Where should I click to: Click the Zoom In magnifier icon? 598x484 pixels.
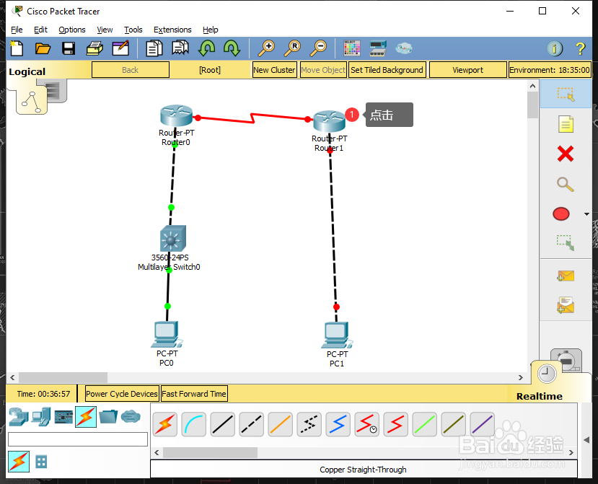pyautogui.click(x=267, y=48)
